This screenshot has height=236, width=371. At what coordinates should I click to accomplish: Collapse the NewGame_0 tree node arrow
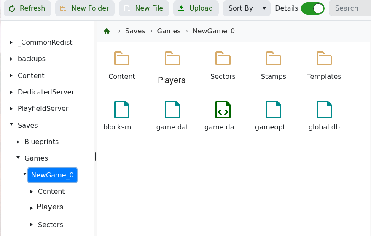click(24, 174)
